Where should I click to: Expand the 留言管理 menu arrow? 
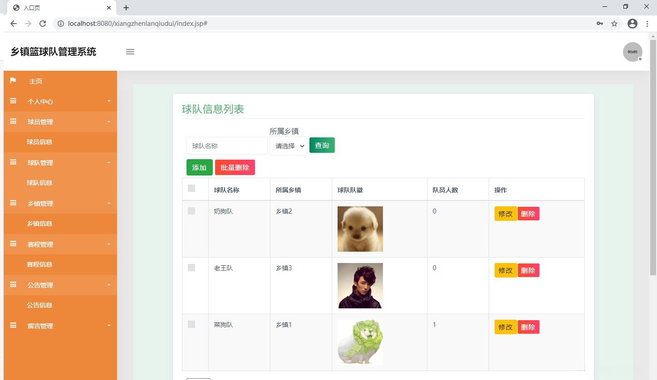(x=109, y=325)
